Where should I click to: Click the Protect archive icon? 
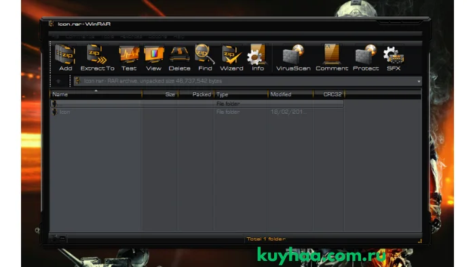coord(366,58)
